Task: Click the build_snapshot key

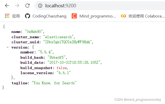Action: [x=36, y=68]
